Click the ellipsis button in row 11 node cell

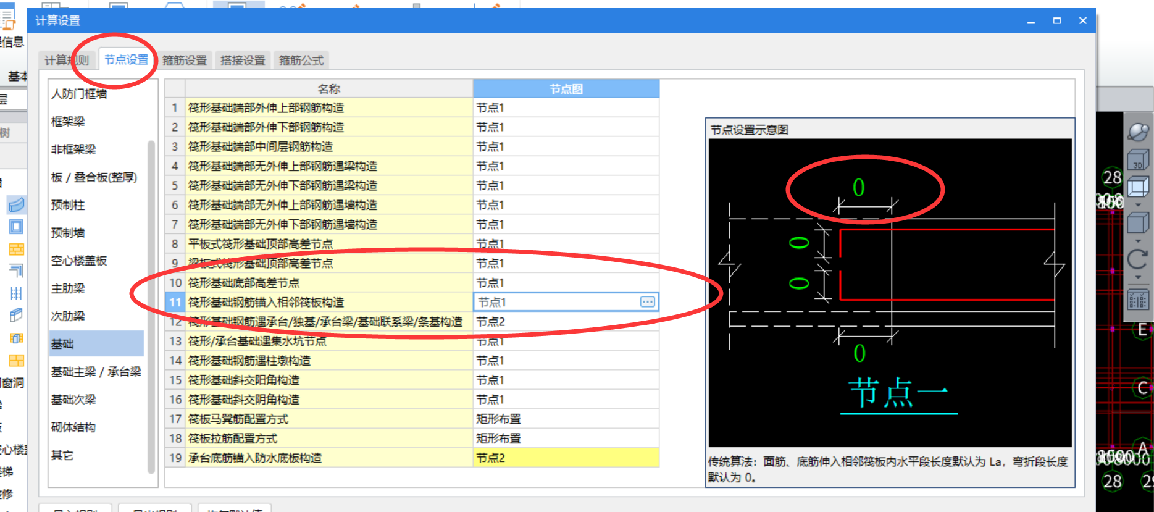click(648, 302)
